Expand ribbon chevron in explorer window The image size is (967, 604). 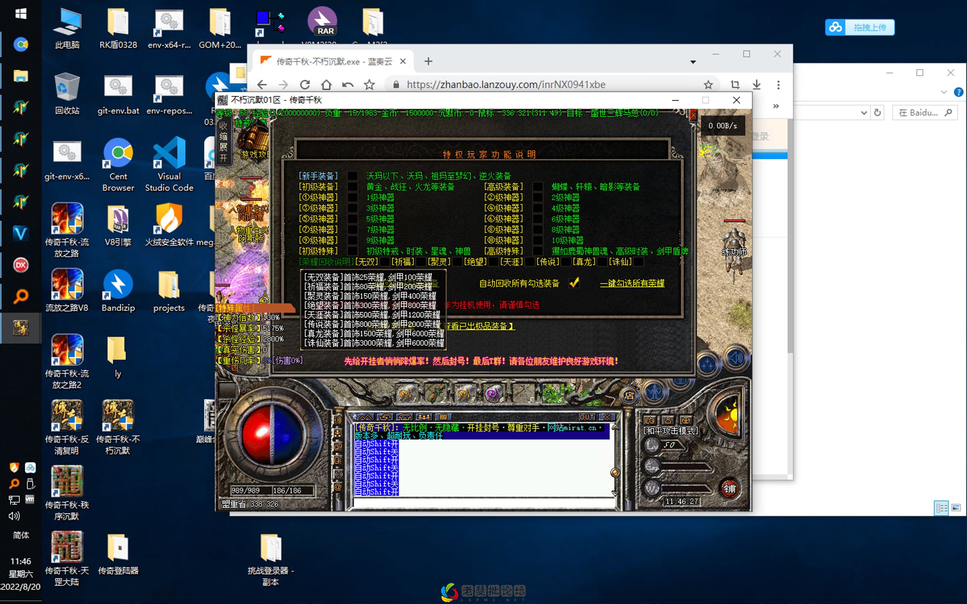(944, 92)
